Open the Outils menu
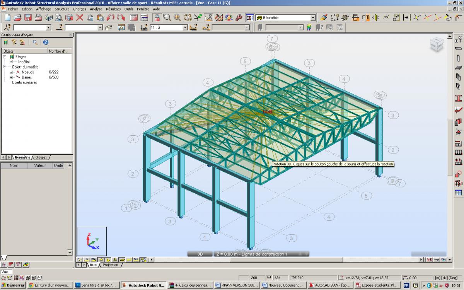 129,9
